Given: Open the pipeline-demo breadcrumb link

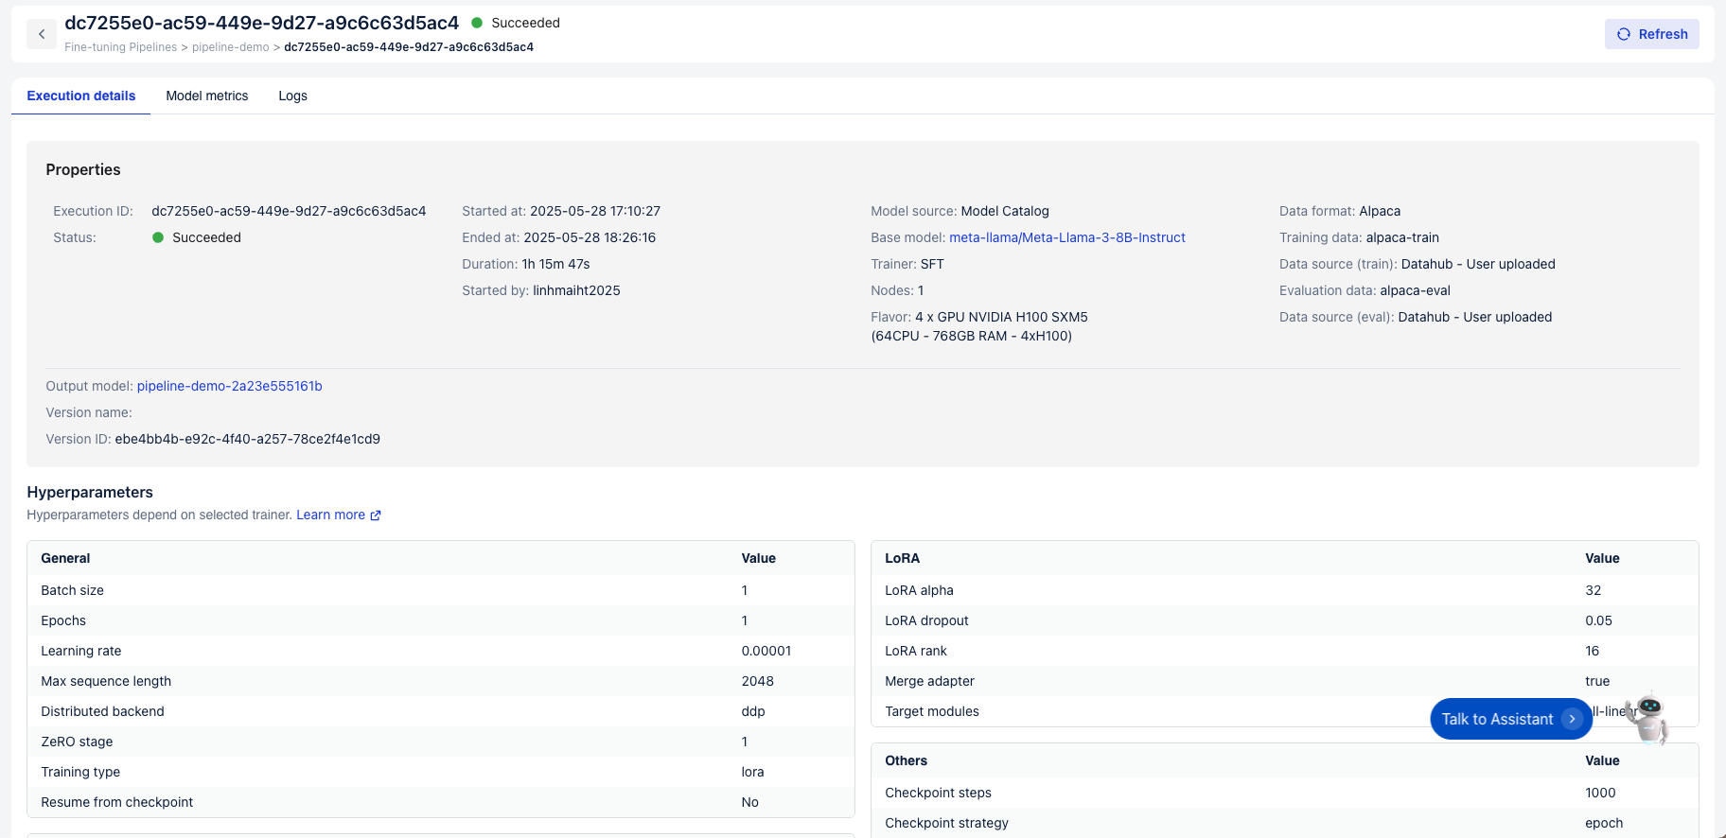Looking at the screenshot, I should coord(230,47).
